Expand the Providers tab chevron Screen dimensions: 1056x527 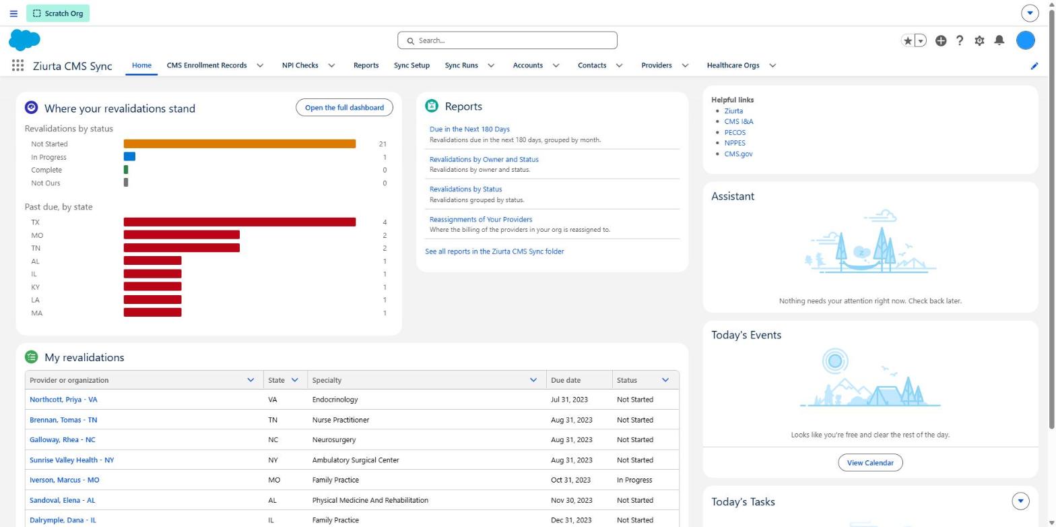click(685, 65)
